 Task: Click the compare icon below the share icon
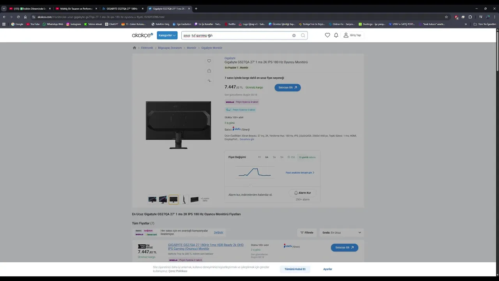point(209,80)
